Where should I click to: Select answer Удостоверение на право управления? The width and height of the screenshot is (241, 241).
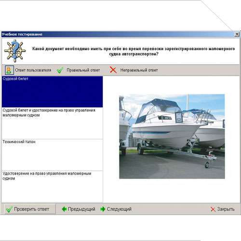[52, 187]
